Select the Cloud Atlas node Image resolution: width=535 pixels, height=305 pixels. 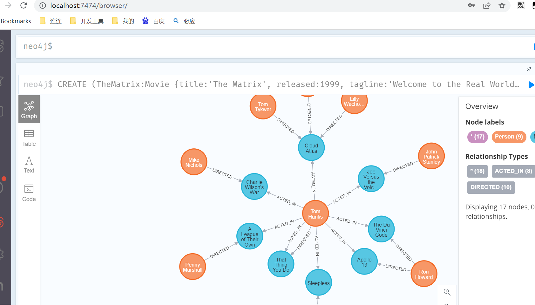(x=311, y=148)
